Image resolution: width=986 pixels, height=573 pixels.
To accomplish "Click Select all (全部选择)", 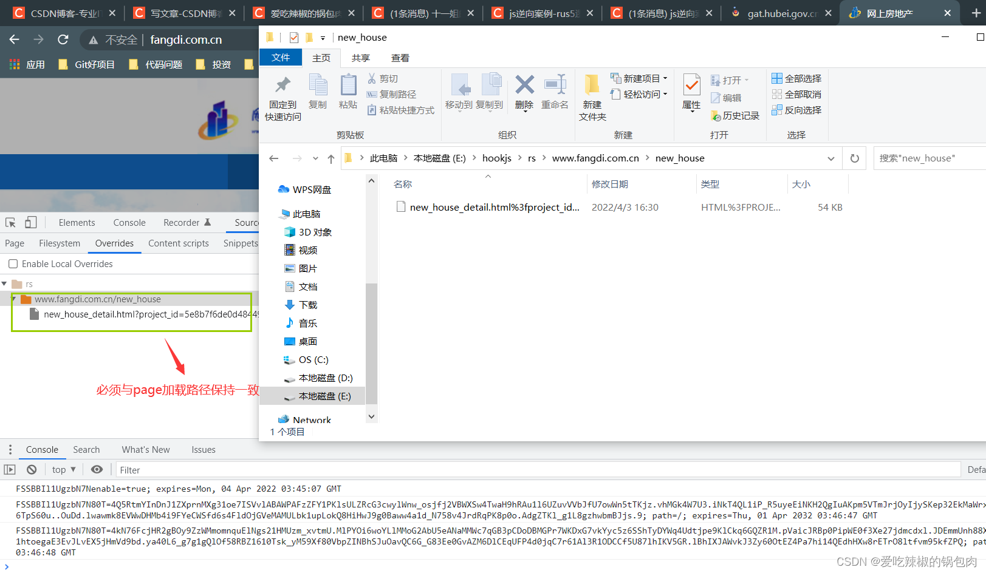I will tap(796, 78).
